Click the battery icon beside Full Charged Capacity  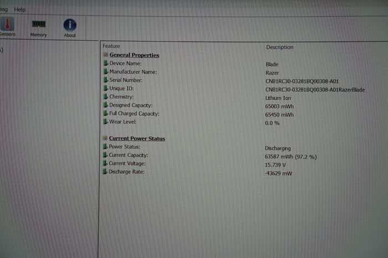tap(105, 113)
